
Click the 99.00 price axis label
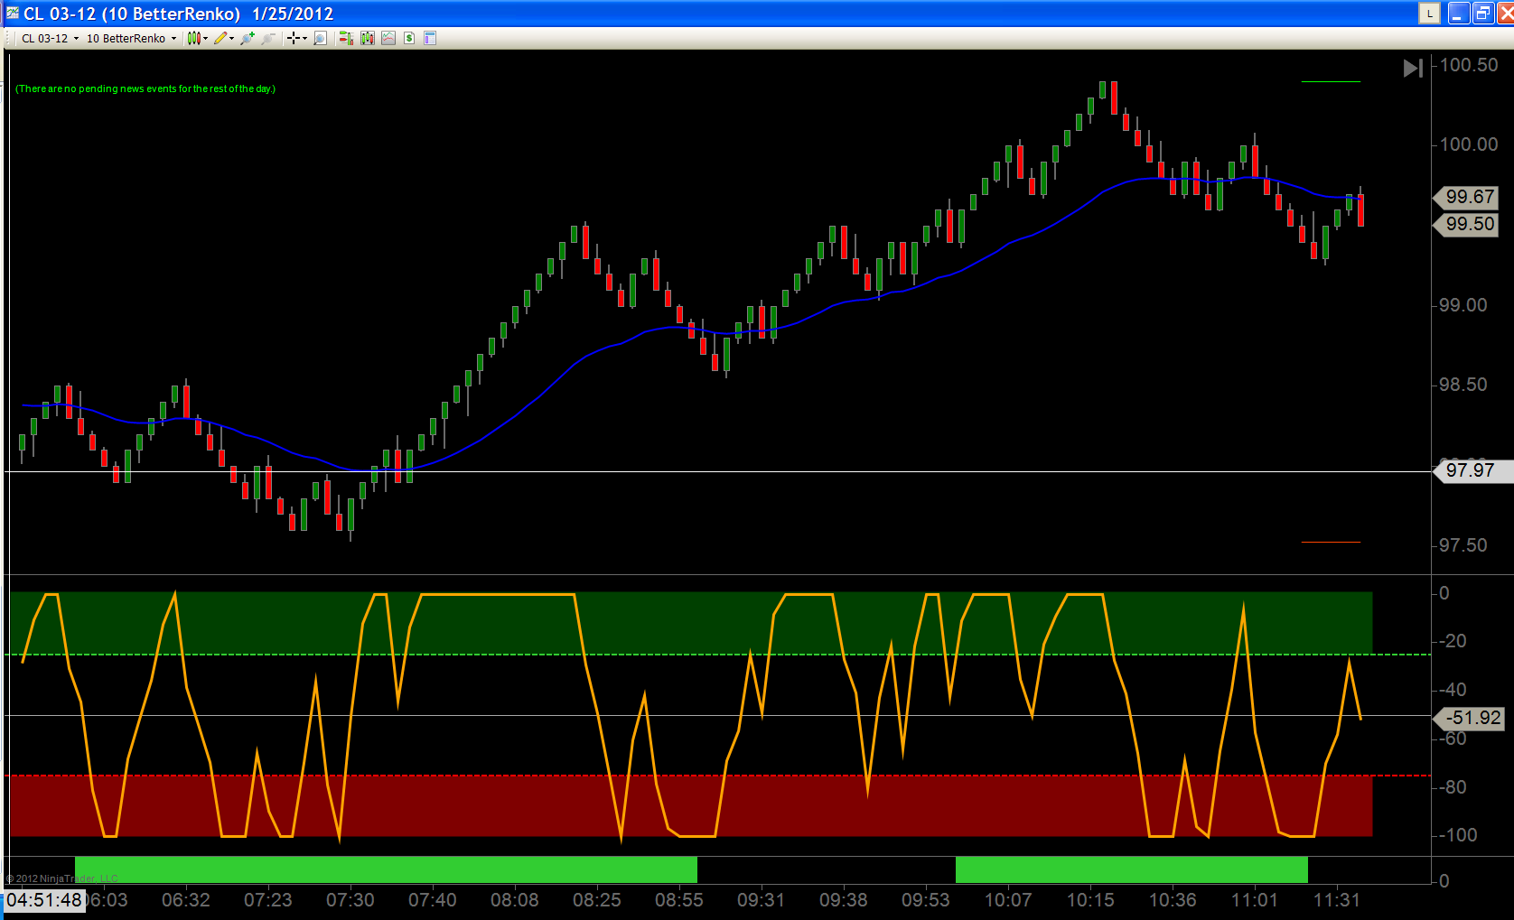point(1463,305)
